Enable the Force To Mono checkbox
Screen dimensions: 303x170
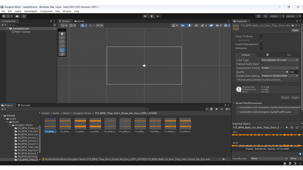click(x=261, y=36)
